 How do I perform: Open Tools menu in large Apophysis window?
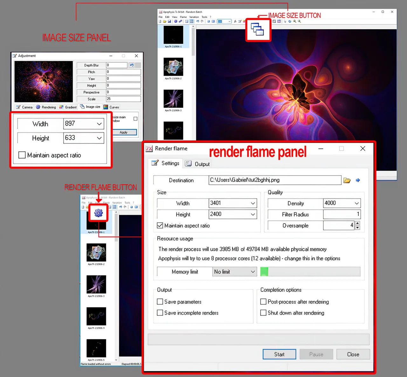pos(204,17)
